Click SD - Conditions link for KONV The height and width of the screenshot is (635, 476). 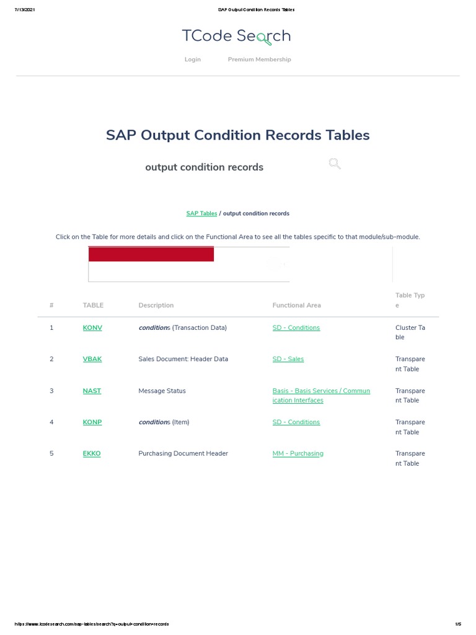point(296,327)
